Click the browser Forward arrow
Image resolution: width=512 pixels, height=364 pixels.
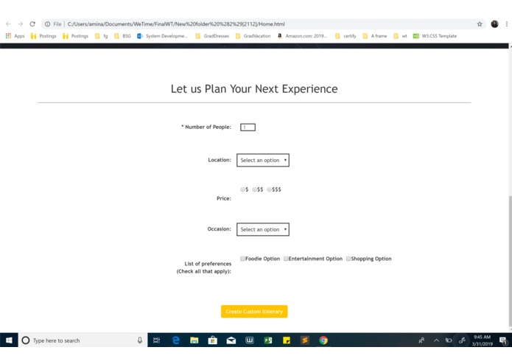coord(20,24)
